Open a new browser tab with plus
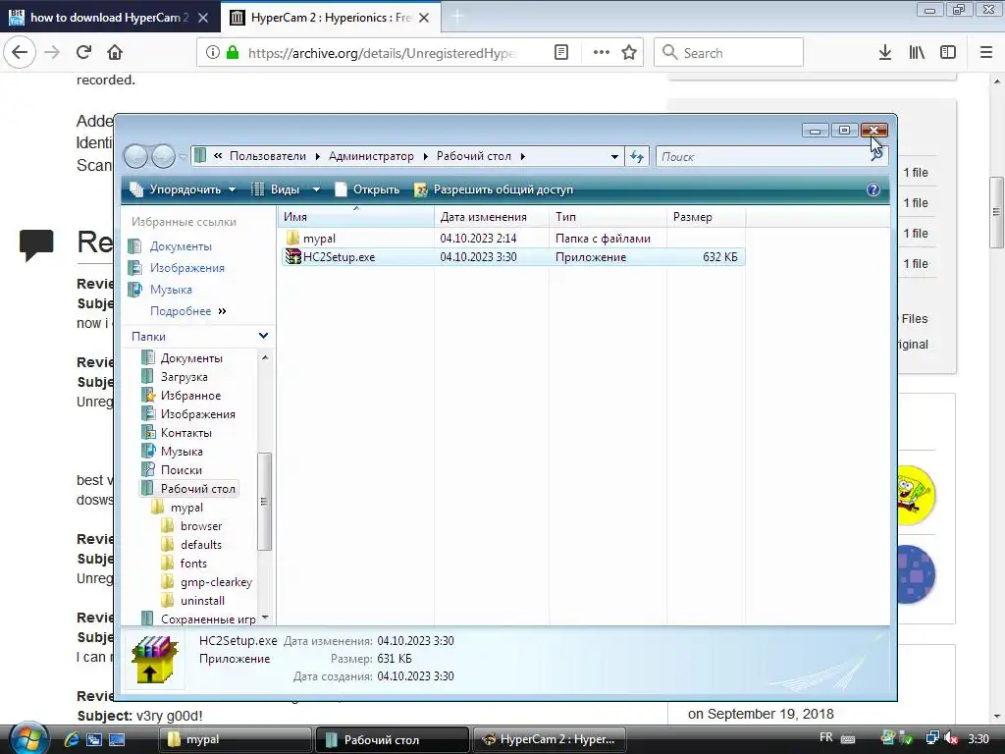The width and height of the screenshot is (1005, 754). (457, 18)
